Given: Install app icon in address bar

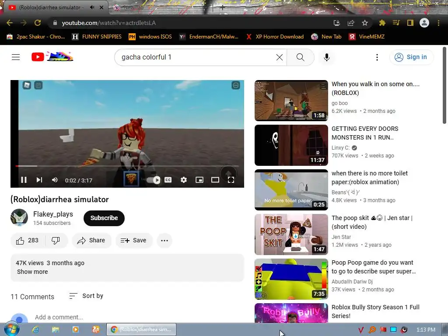Looking at the screenshot, I should [337, 23].
